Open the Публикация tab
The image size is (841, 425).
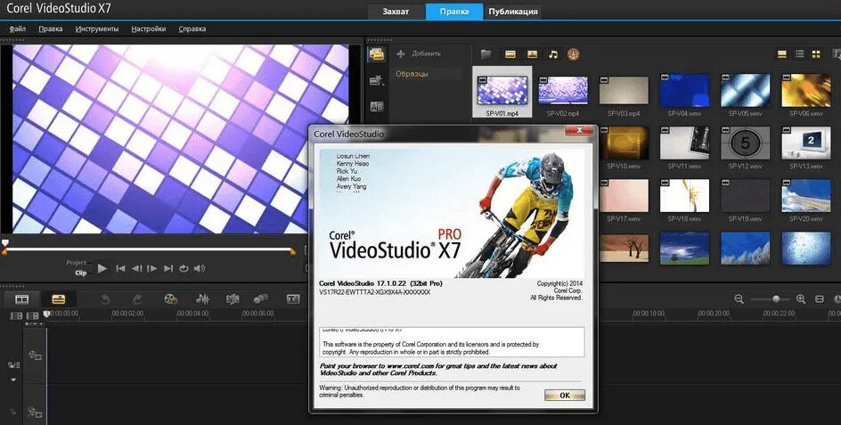513,12
